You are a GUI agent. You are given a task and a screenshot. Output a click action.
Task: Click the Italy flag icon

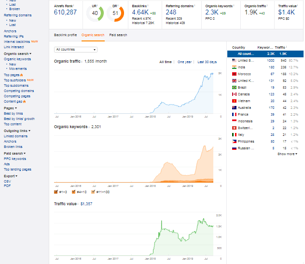pos(234,135)
